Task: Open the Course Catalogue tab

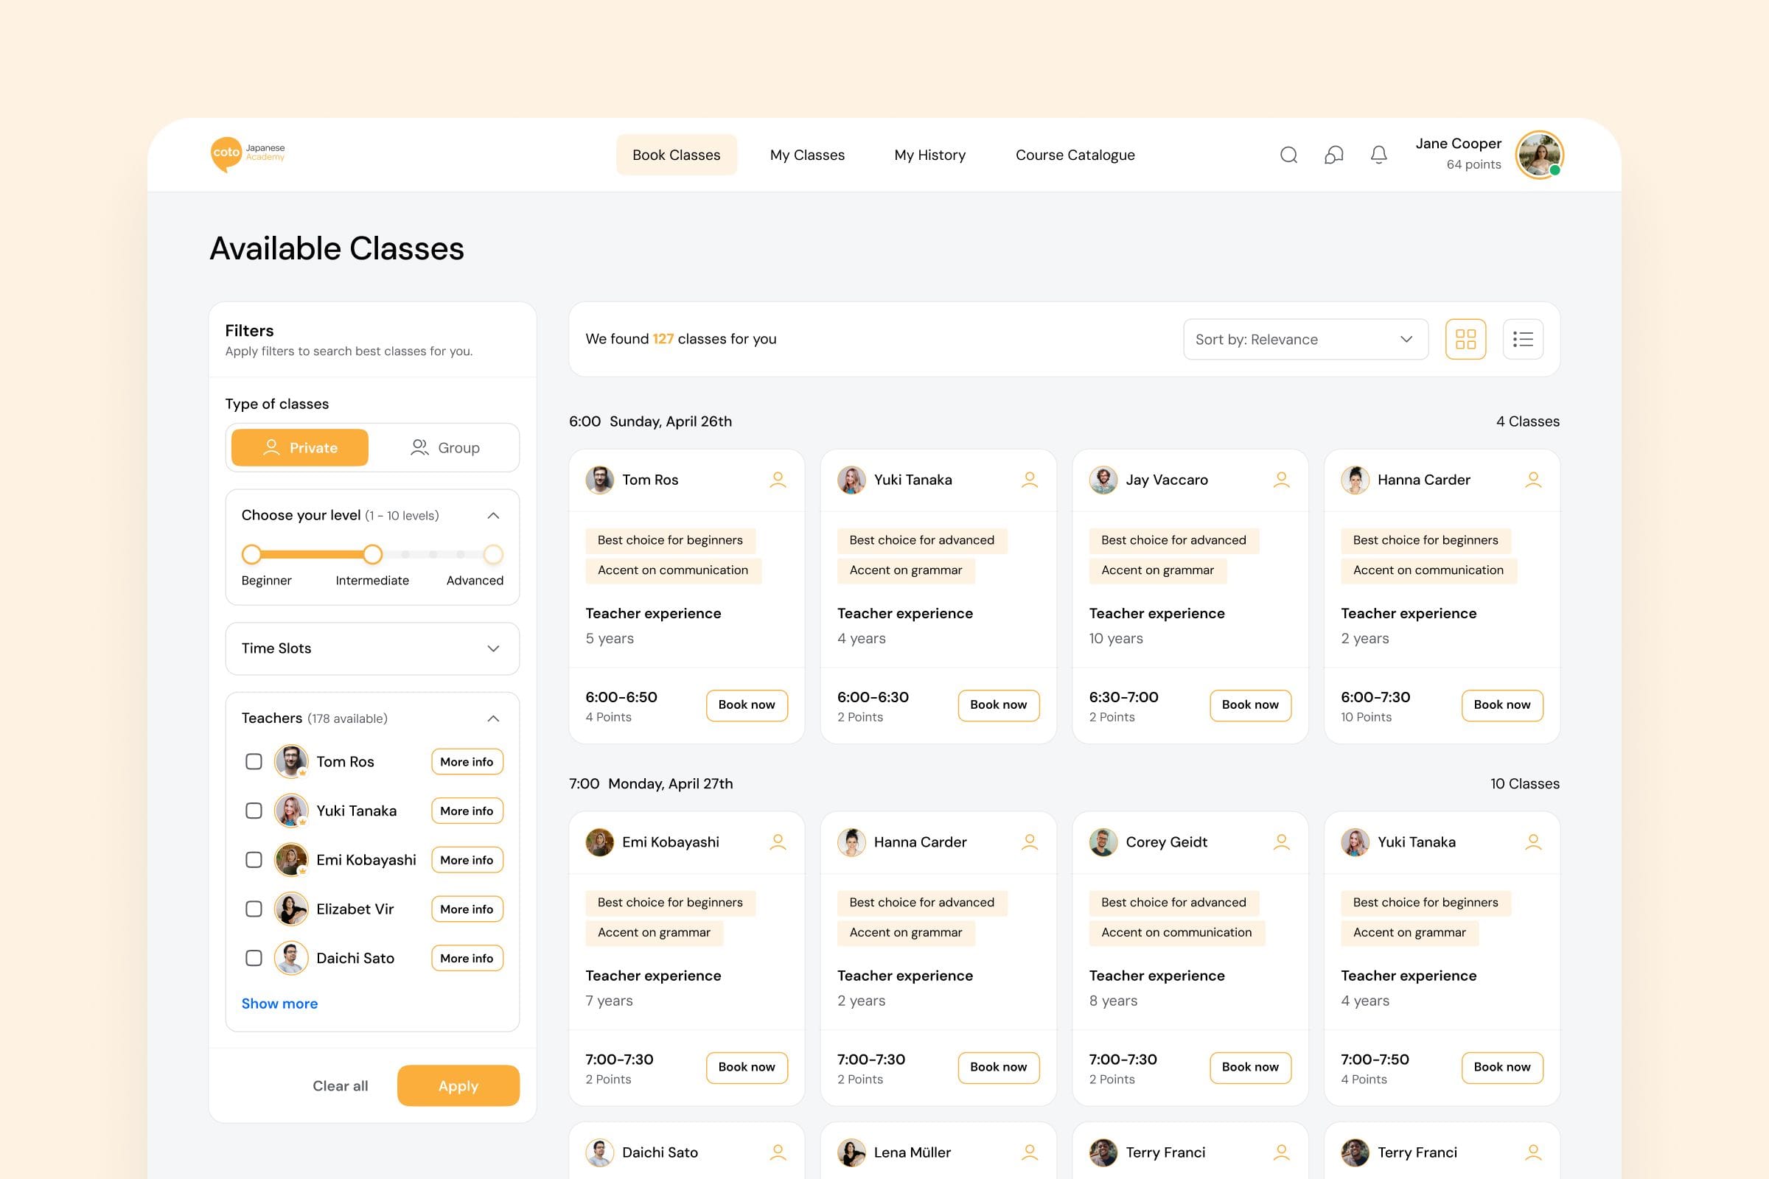Action: (x=1075, y=155)
